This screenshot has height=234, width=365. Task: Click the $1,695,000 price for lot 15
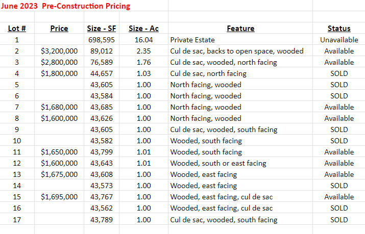click(59, 197)
